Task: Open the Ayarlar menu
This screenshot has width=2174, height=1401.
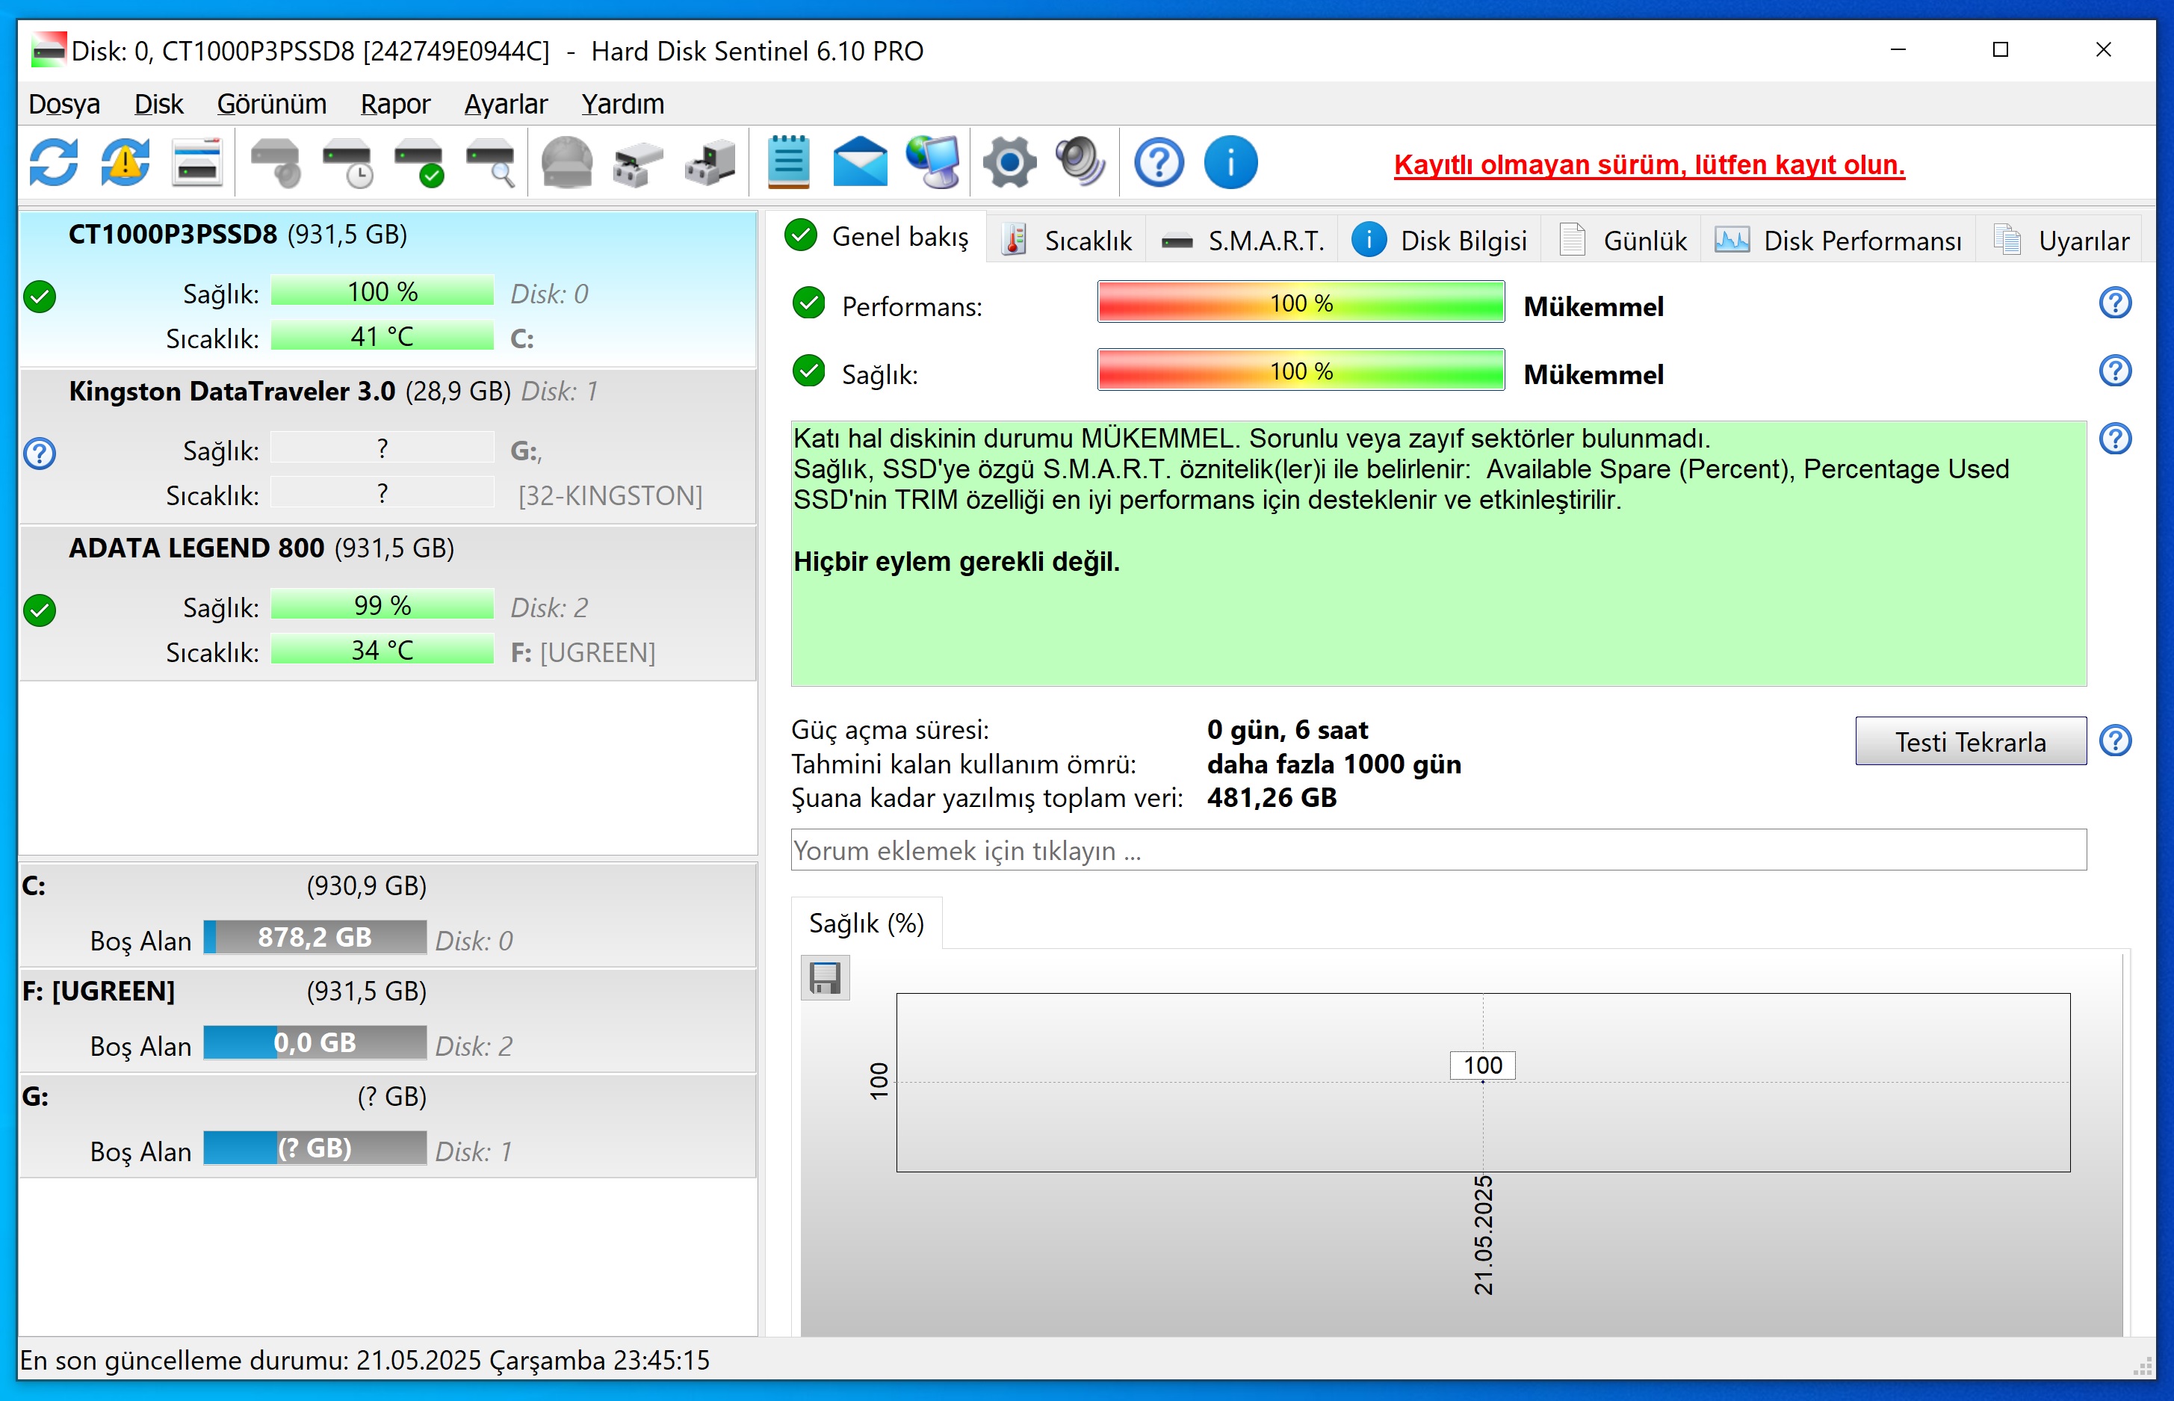Action: (x=506, y=104)
